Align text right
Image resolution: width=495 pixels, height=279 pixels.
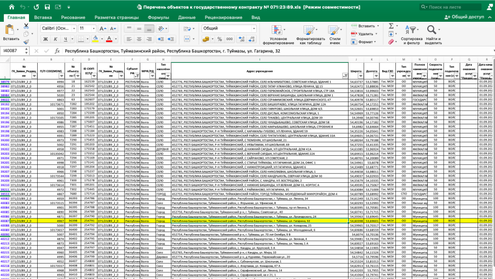coord(149,39)
